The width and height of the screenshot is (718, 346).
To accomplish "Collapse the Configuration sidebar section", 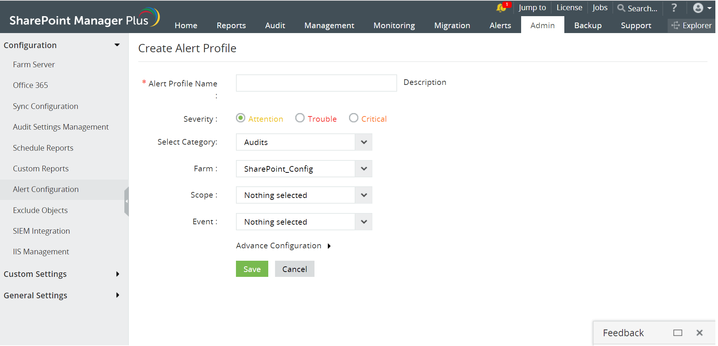I will (117, 45).
